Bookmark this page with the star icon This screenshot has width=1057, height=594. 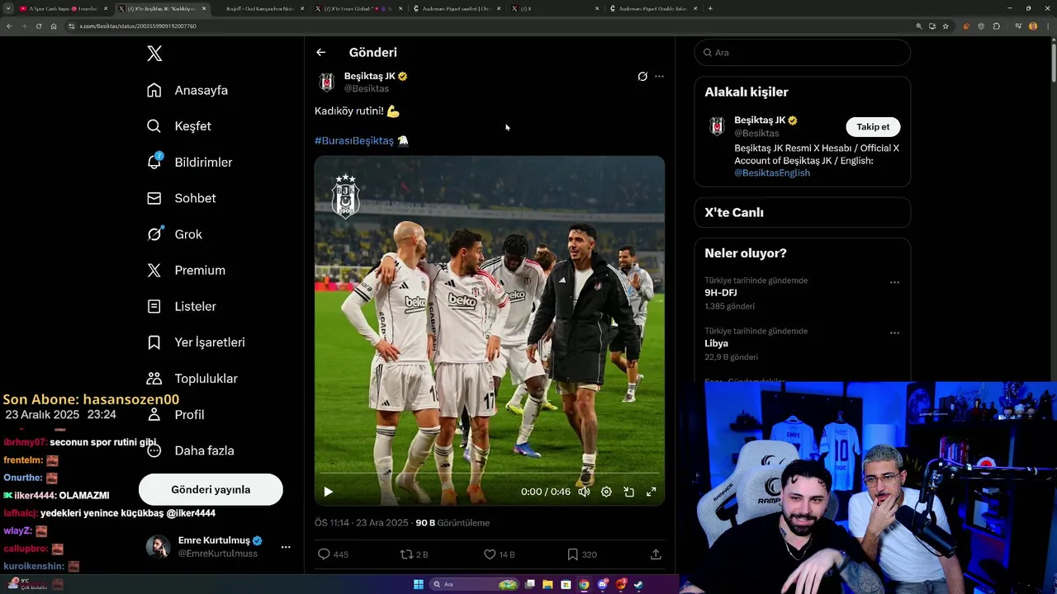tap(946, 26)
